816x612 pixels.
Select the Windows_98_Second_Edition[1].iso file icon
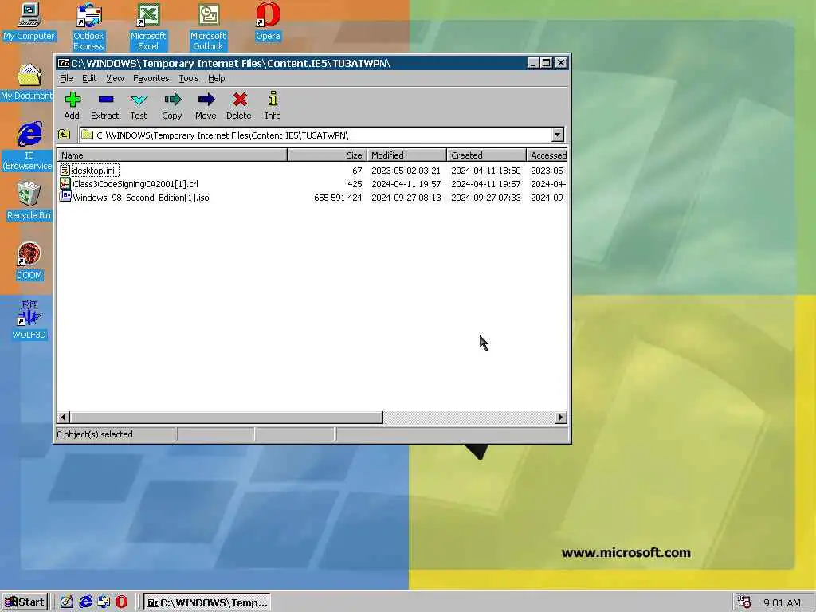click(x=65, y=198)
